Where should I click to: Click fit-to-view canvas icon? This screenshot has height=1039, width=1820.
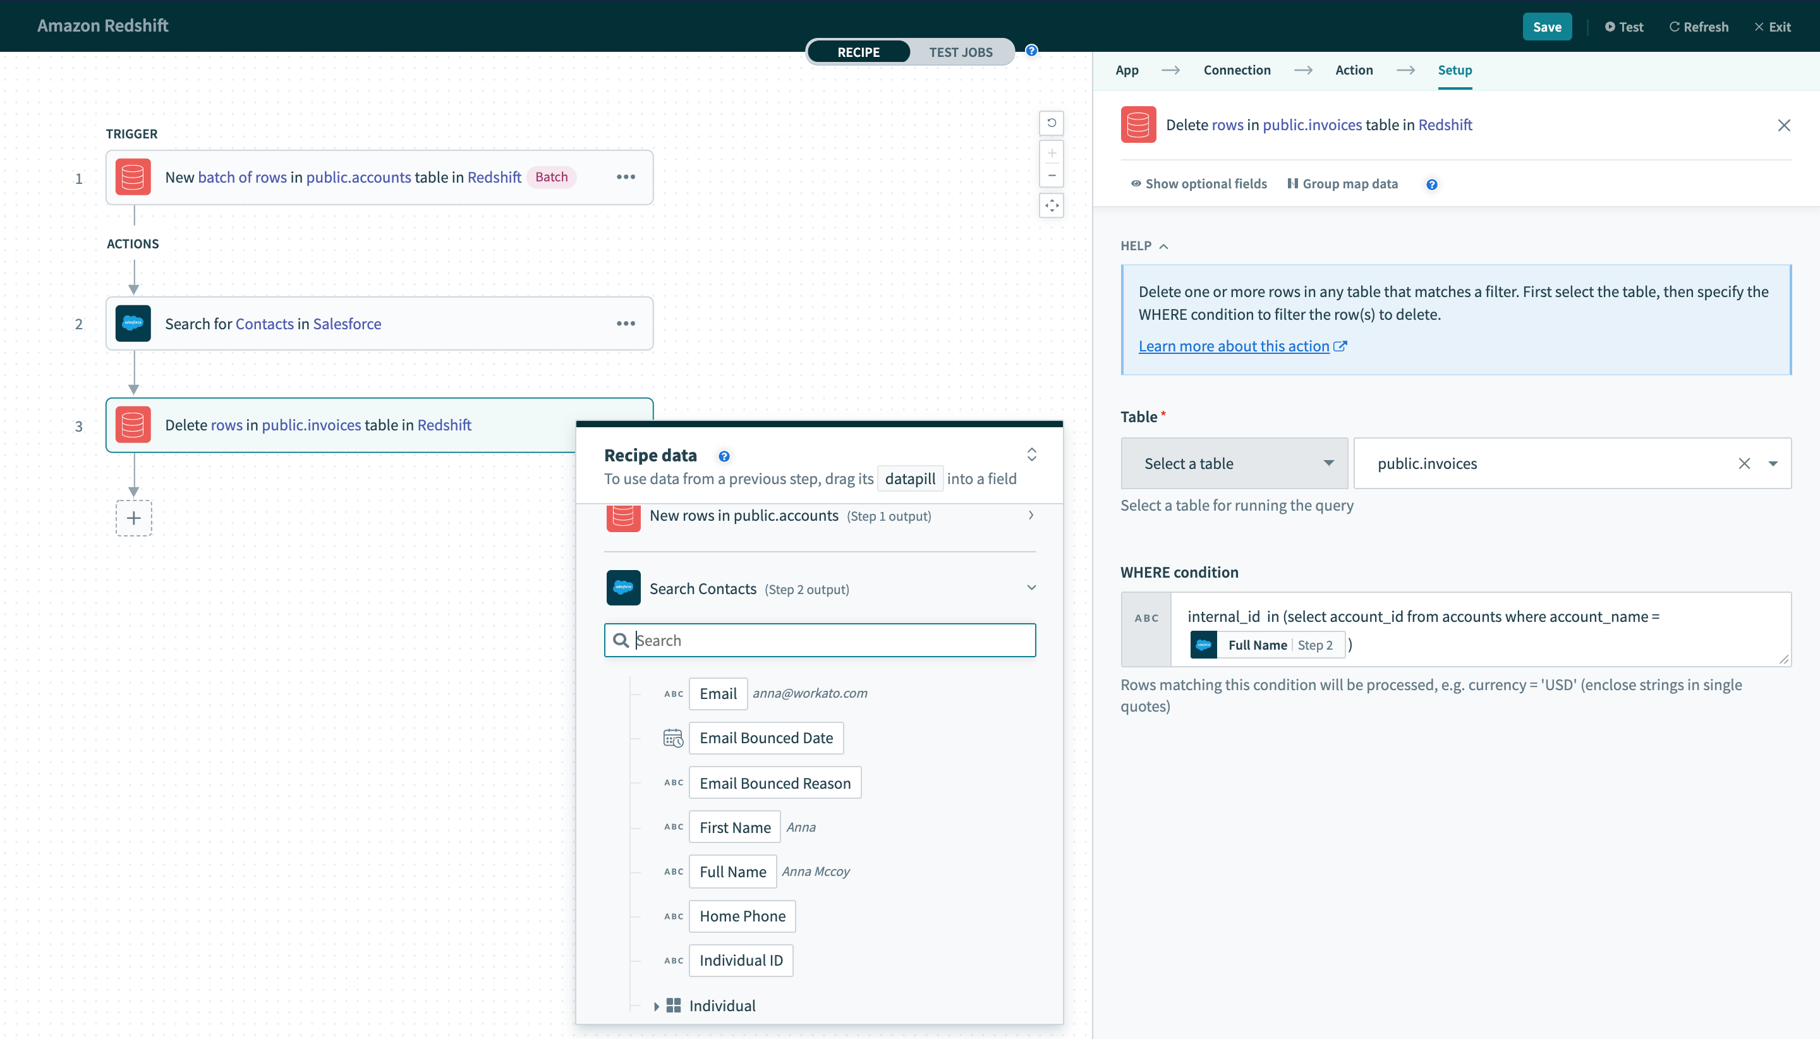coord(1051,206)
